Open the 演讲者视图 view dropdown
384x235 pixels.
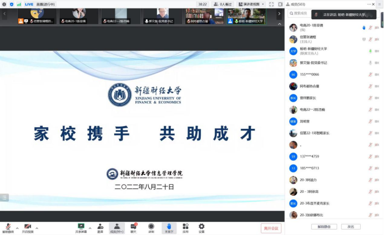[254, 4]
